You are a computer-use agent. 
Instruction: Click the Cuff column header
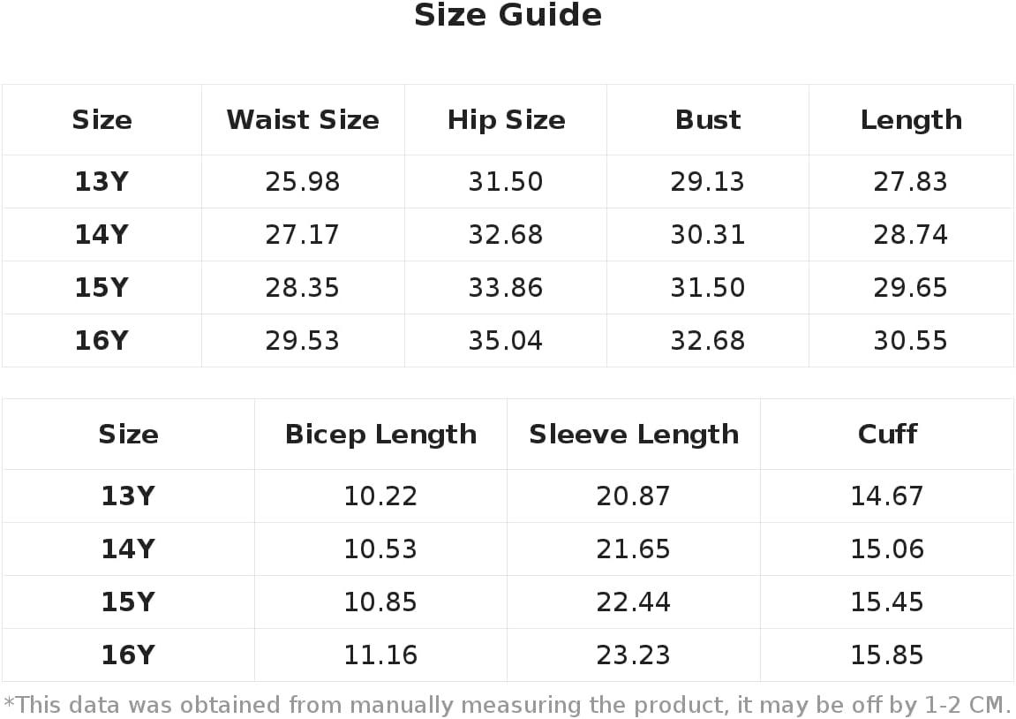(x=887, y=435)
